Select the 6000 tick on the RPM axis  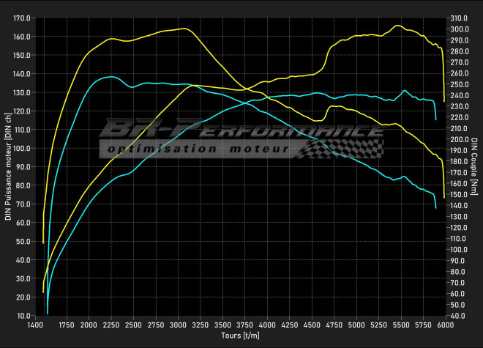tap(446, 324)
